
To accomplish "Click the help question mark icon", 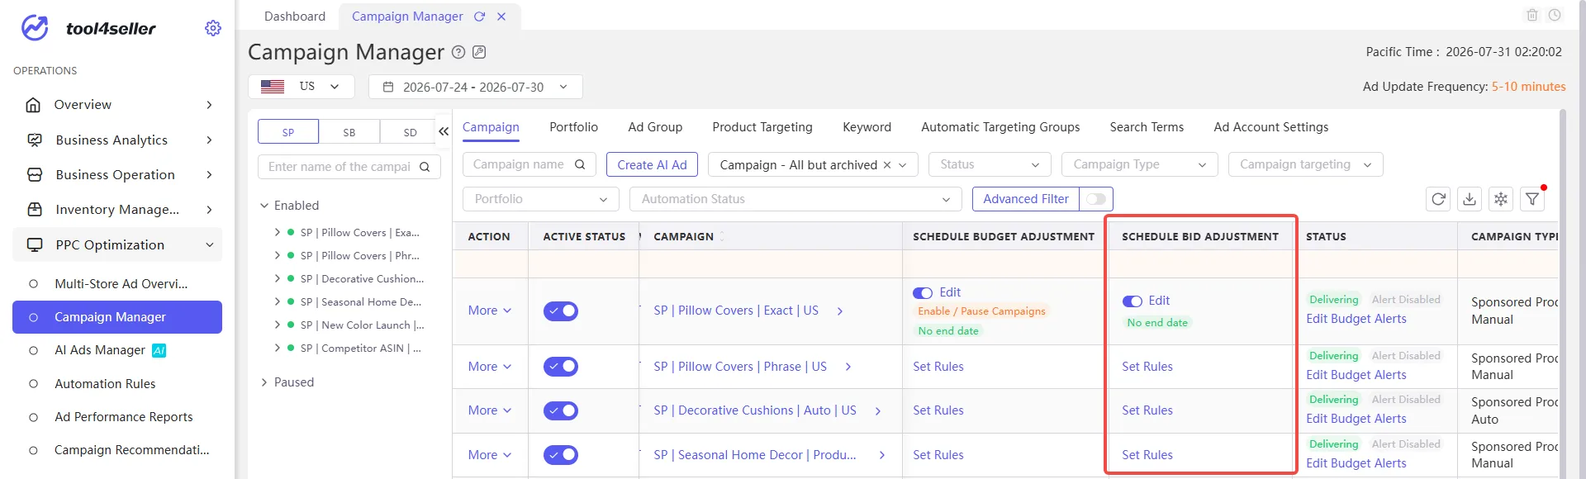I will (458, 52).
